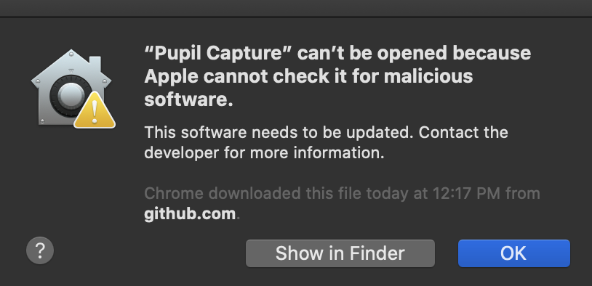Click the "developer for more information" line
Image resolution: width=592 pixels, height=286 pixels.
264,153
